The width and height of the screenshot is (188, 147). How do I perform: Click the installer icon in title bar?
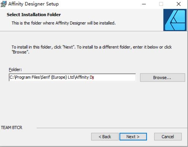point(3,4)
